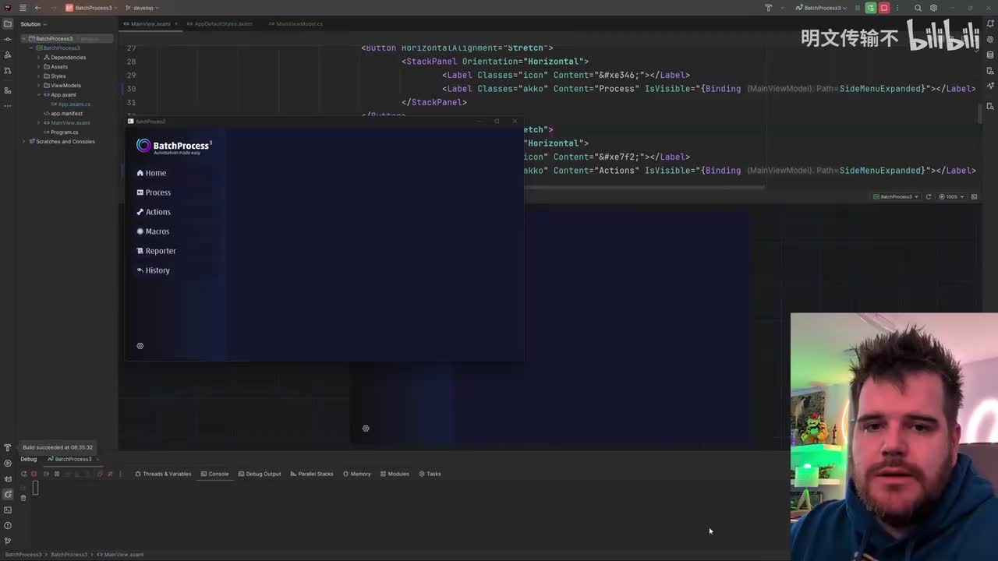Image resolution: width=998 pixels, height=561 pixels.
Task: Select Program.cs in the solution tree
Action: [64, 132]
